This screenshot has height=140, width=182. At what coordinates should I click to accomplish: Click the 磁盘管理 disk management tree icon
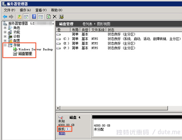pos(15,54)
